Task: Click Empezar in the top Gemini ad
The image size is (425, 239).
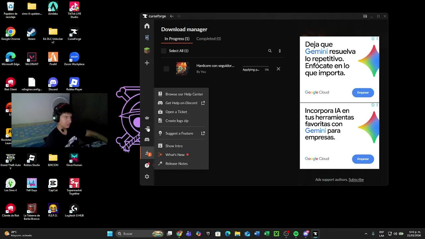Action: [x=363, y=93]
